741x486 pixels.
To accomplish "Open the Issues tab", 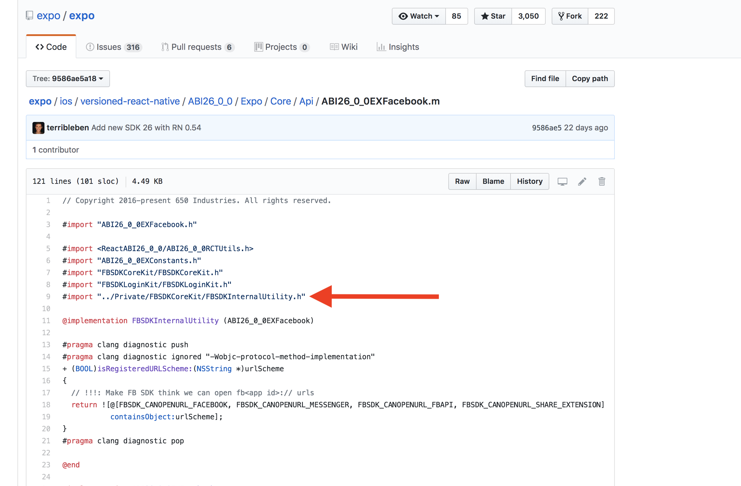I will [x=114, y=47].
